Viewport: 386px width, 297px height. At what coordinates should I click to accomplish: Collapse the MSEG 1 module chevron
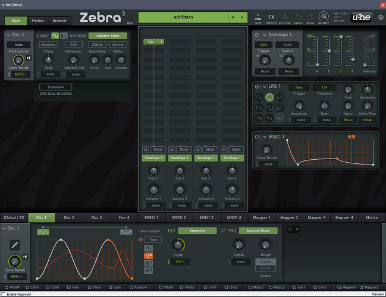(x=265, y=137)
